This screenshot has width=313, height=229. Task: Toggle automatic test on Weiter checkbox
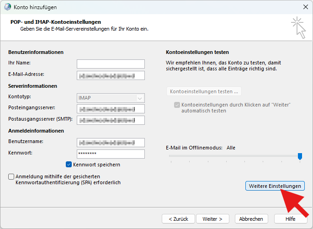[x=177, y=105]
